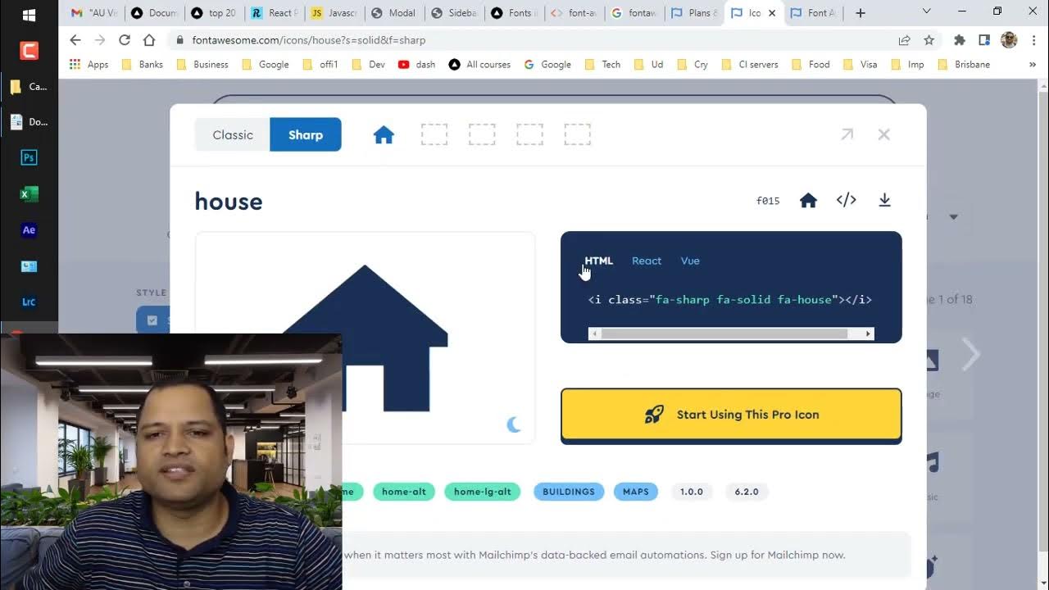
Task: Open the dash YouTube bookmark
Action: coord(417,65)
